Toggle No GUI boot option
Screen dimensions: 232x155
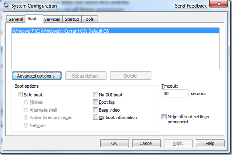[x=95, y=95]
